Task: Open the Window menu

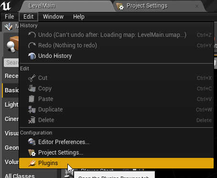Action: 53,17
